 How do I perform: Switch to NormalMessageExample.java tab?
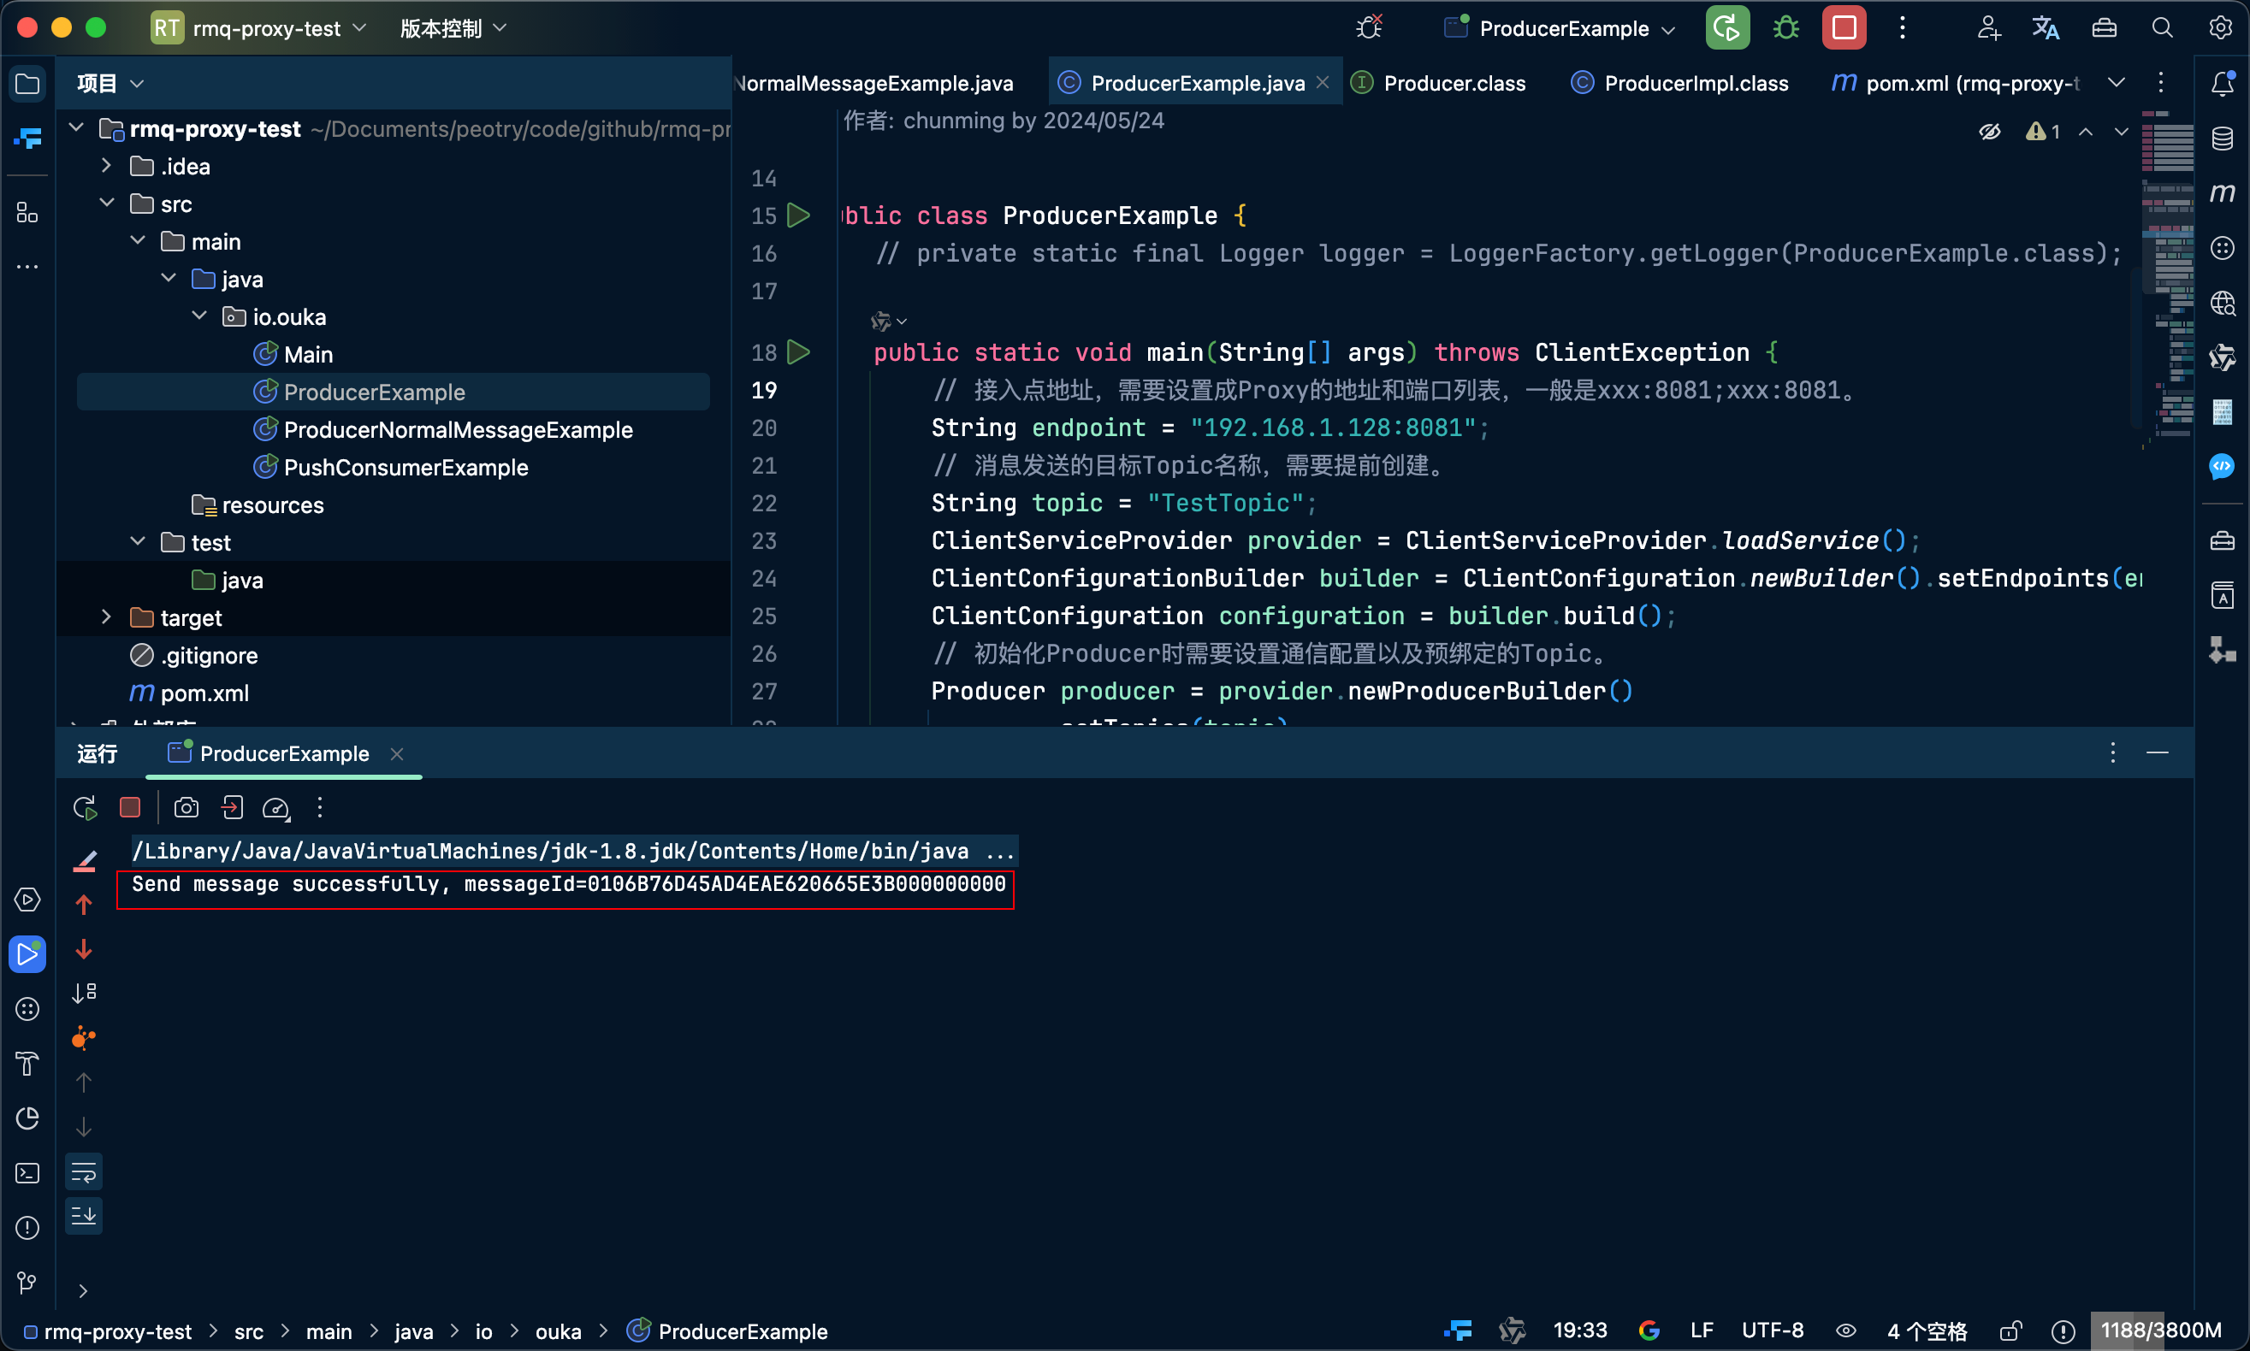pos(874,83)
